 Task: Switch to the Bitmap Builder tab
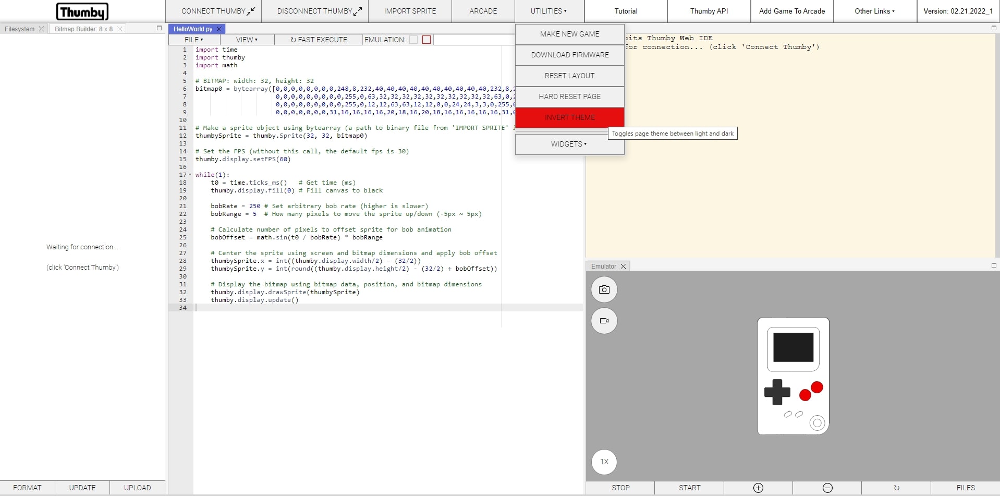[83, 29]
